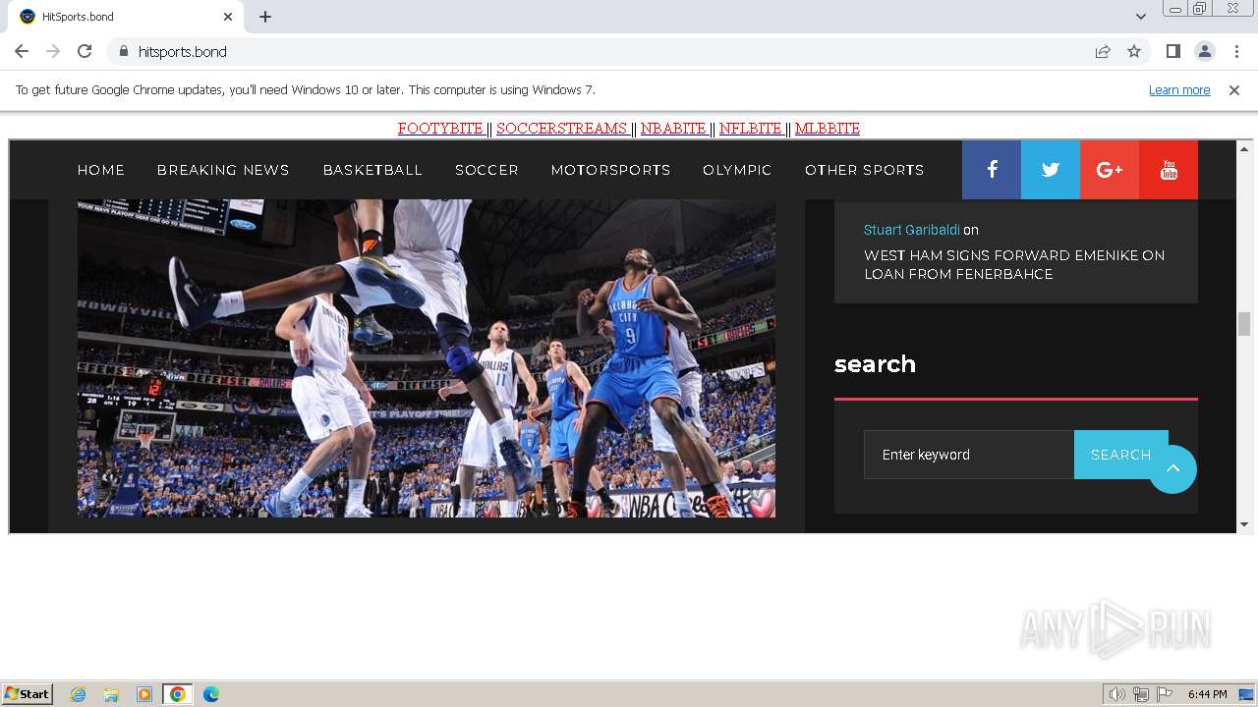
Task: Close the HitSports.bond tab
Action: pos(228,17)
